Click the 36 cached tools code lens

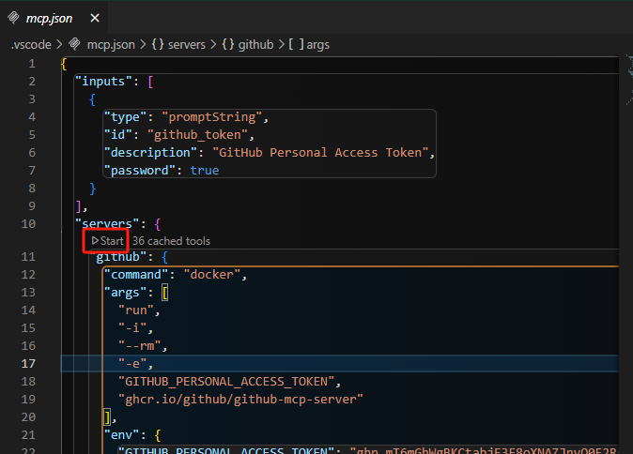tap(171, 241)
